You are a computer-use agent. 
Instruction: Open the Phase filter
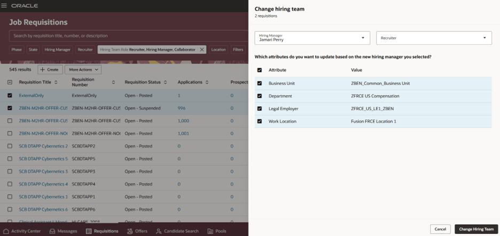pos(17,50)
